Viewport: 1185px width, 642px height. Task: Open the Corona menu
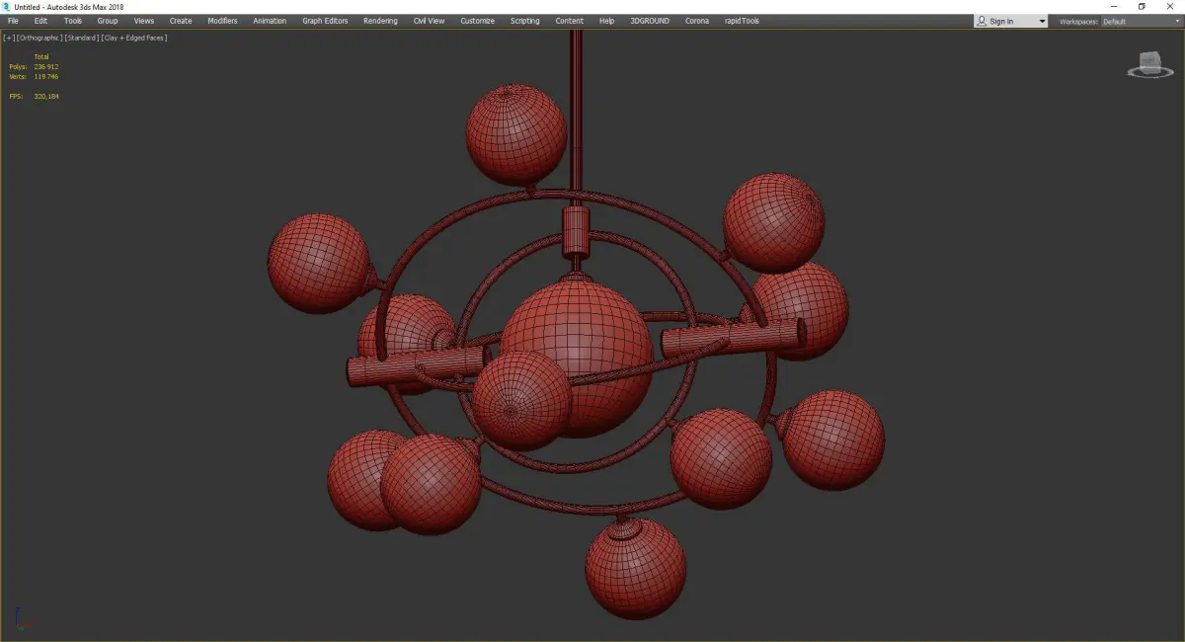pos(697,21)
